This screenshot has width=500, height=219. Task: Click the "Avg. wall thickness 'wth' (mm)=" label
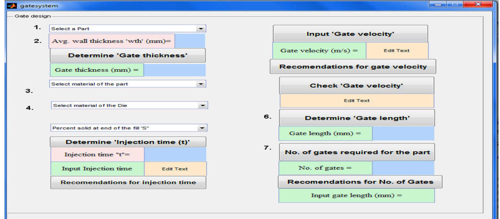tap(112, 41)
